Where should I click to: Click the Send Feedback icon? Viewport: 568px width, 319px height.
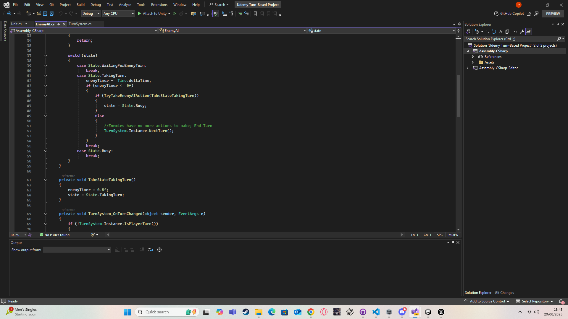(536, 14)
